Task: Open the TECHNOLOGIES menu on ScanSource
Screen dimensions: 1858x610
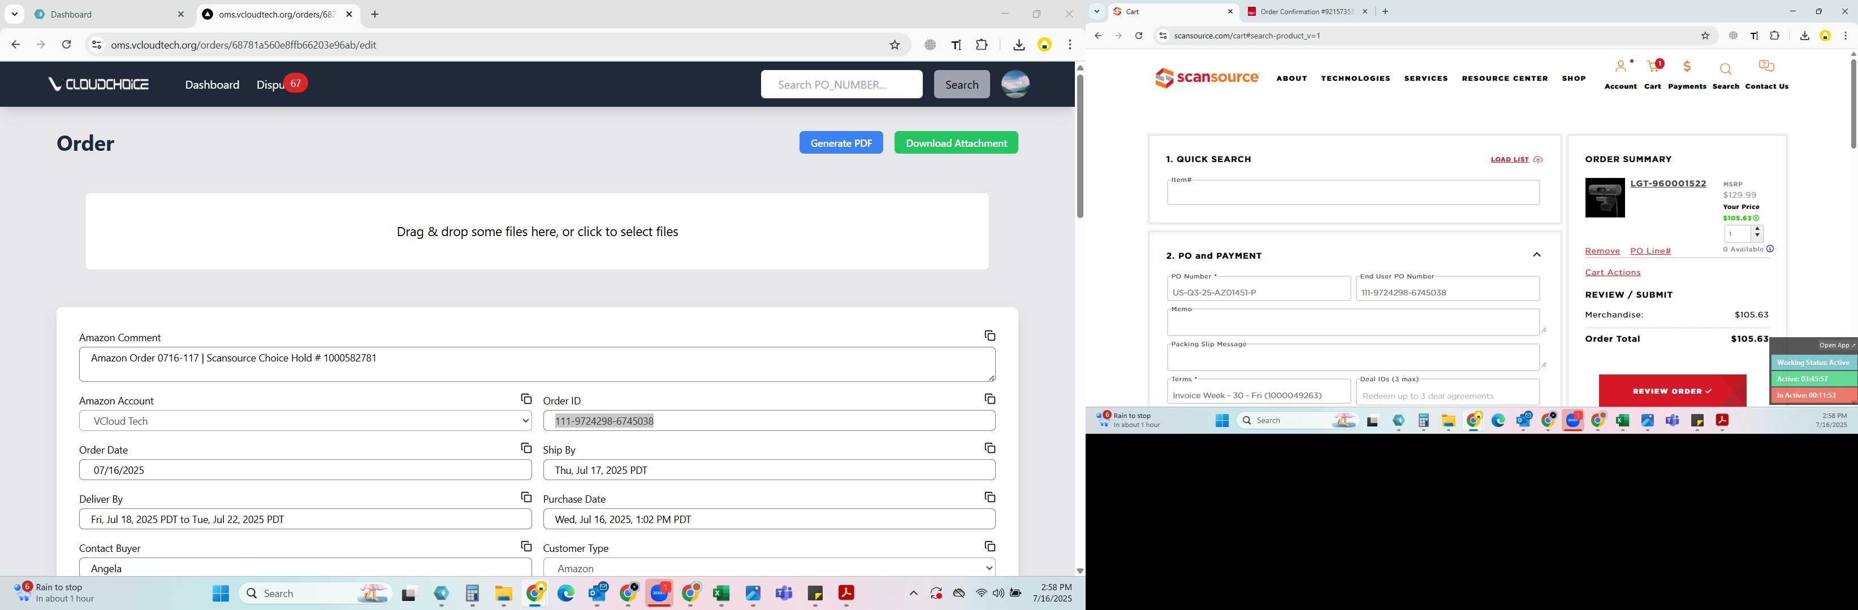Action: click(1355, 79)
